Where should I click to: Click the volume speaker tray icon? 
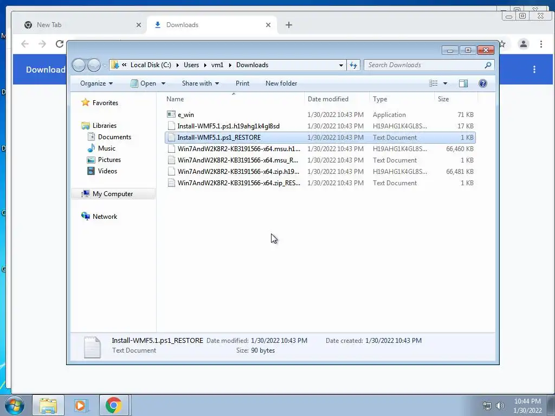(x=500, y=406)
